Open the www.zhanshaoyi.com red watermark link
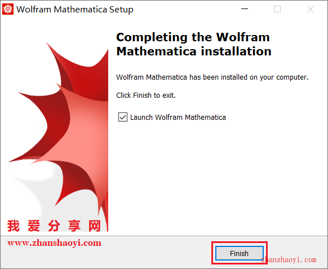The height and width of the screenshot is (269, 328). pyautogui.click(x=54, y=243)
